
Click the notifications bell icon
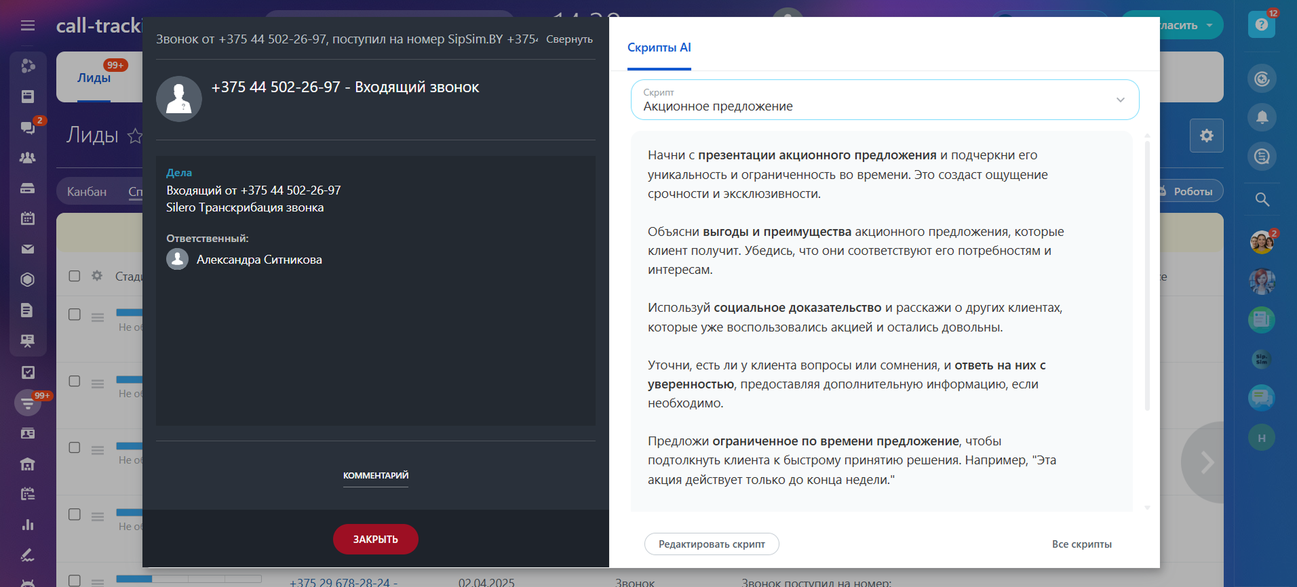1262,117
